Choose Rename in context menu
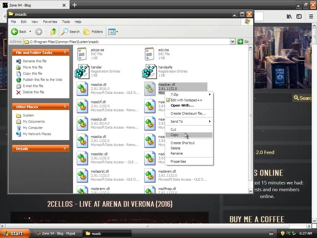Screen dimensions: 317x238 click(x=189, y=153)
